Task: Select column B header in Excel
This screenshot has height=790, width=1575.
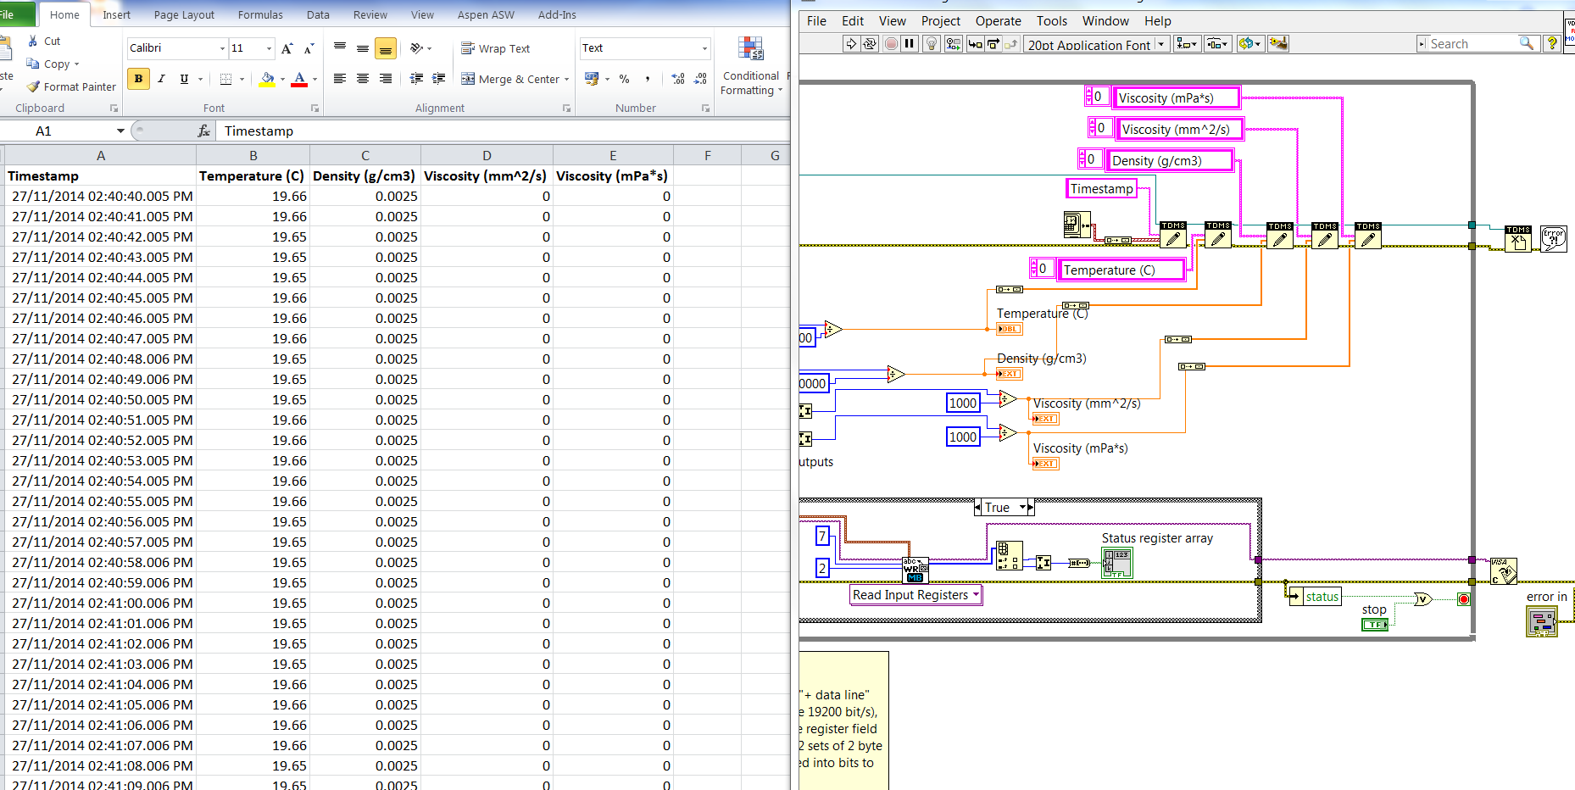Action: tap(253, 156)
